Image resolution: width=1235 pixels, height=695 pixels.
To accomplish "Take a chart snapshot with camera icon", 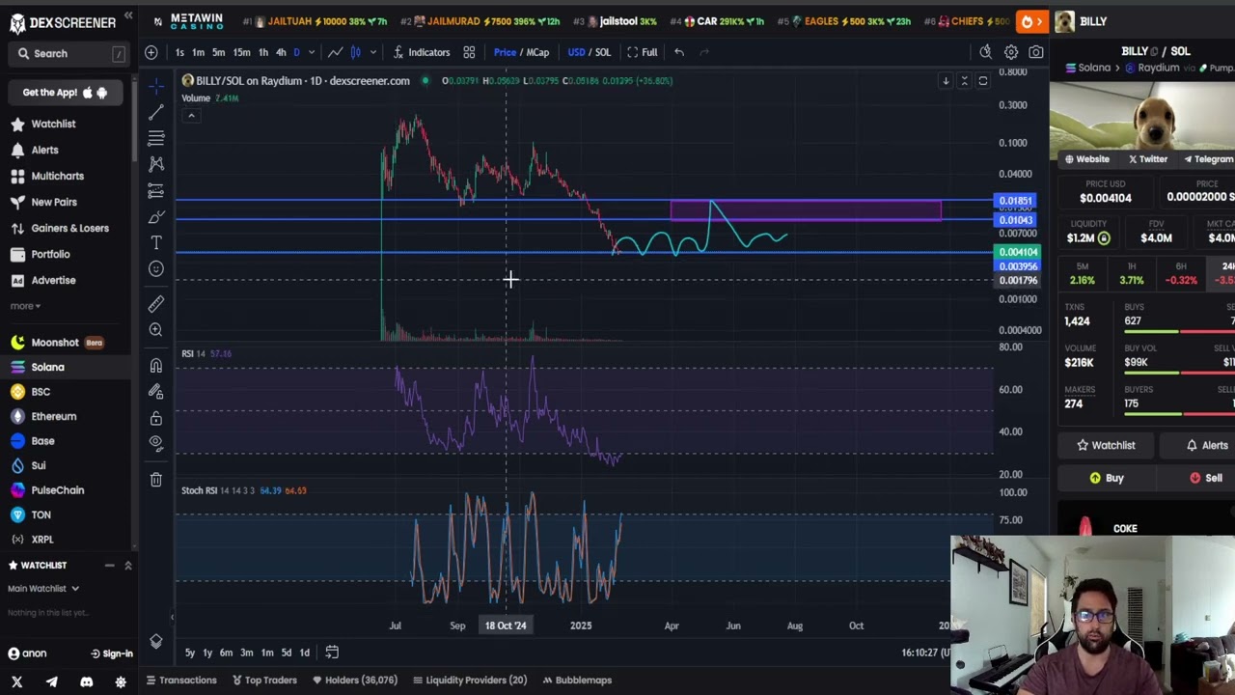I will click(x=1036, y=52).
